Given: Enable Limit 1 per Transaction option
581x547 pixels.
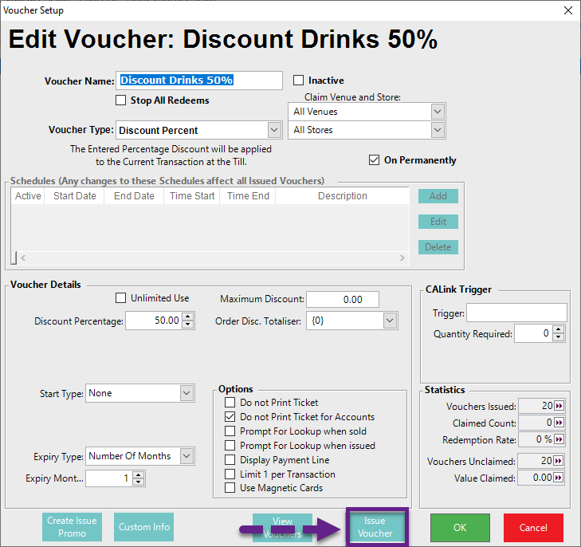Looking at the screenshot, I should tap(230, 474).
